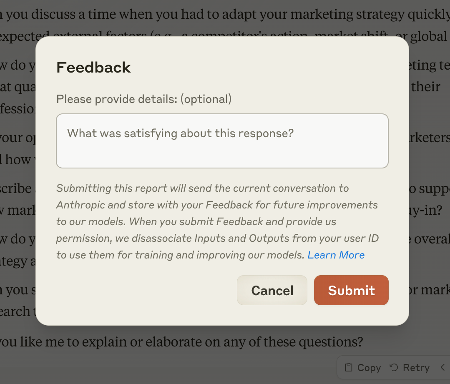Focus the 'What was satisfying' input area

click(x=222, y=141)
